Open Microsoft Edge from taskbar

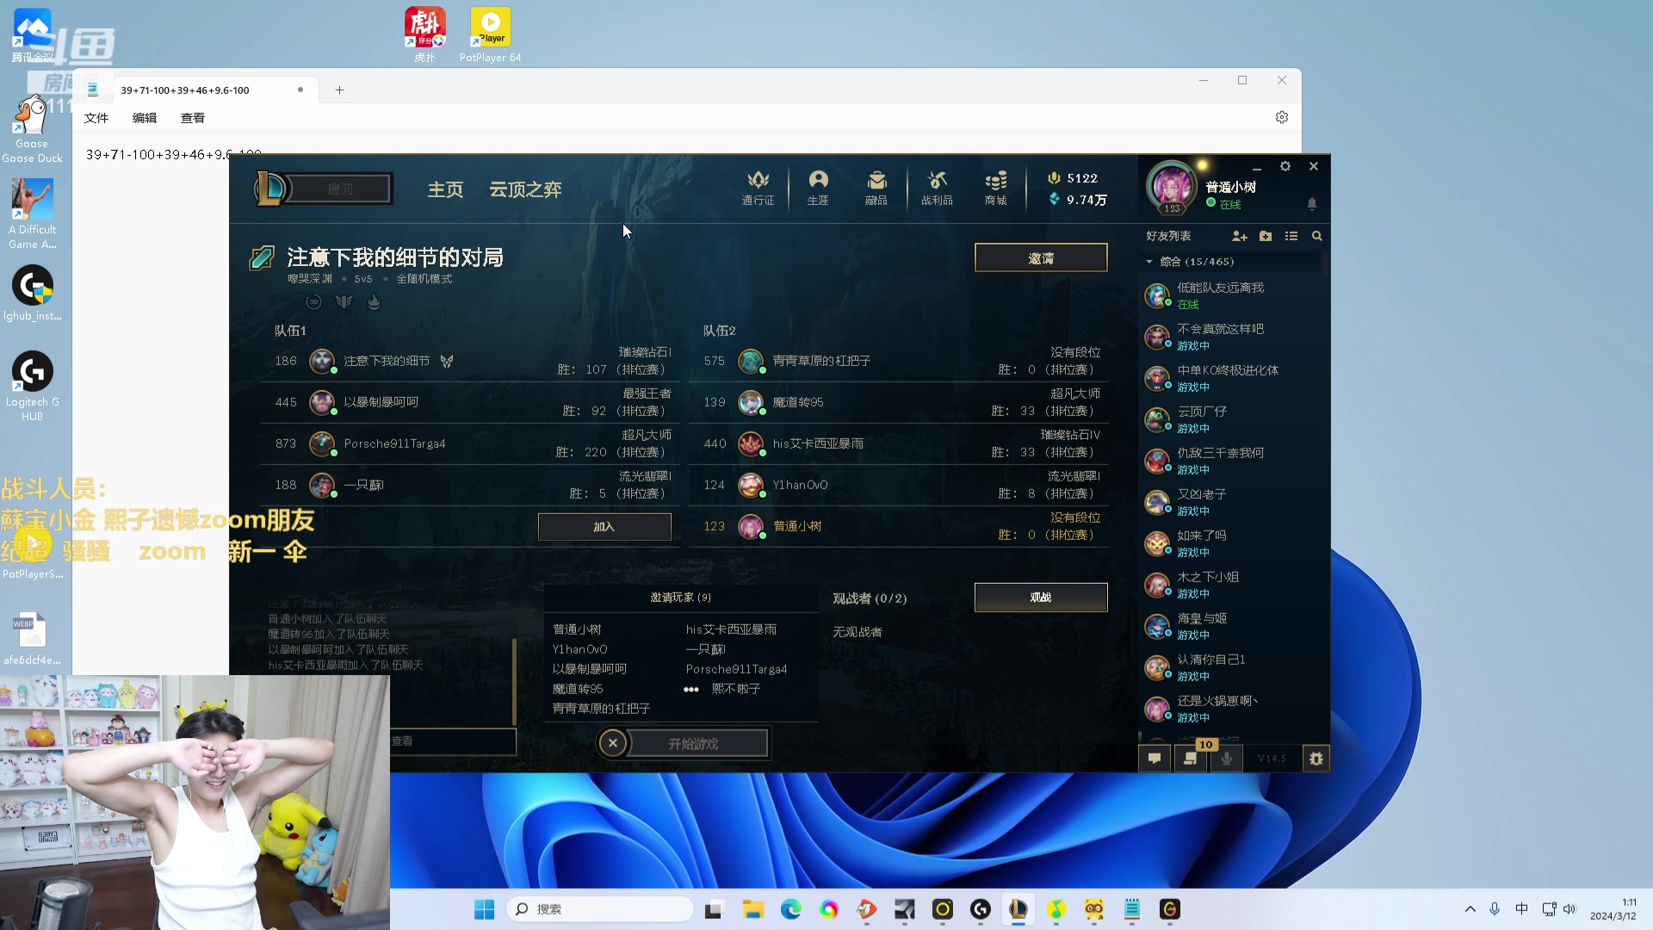click(x=791, y=909)
